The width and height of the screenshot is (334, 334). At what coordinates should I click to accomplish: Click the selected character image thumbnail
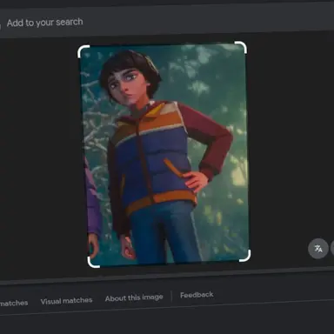coord(164,154)
